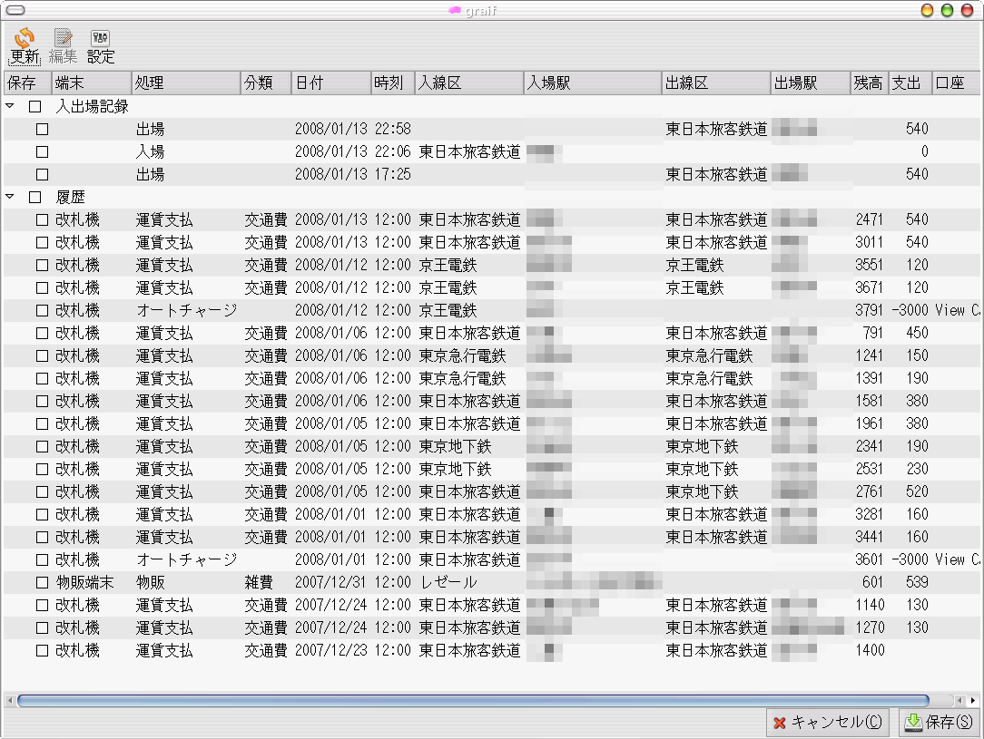Collapse the 履歴 tree group

click(11, 197)
